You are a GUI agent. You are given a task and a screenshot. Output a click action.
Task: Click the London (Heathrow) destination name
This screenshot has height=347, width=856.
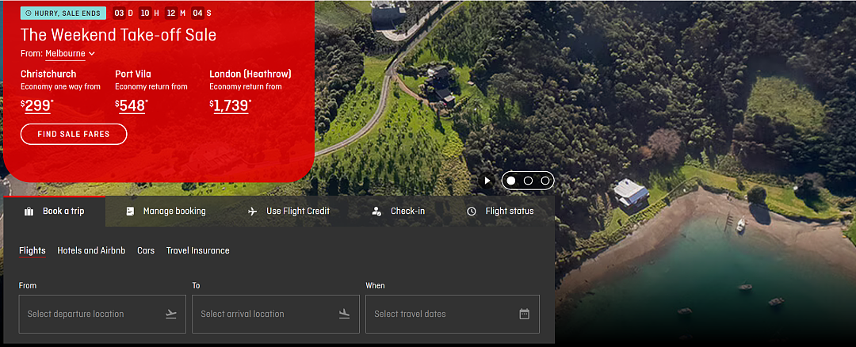[250, 74]
